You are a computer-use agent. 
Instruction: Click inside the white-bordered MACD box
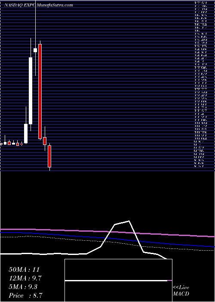(x=118, y=280)
